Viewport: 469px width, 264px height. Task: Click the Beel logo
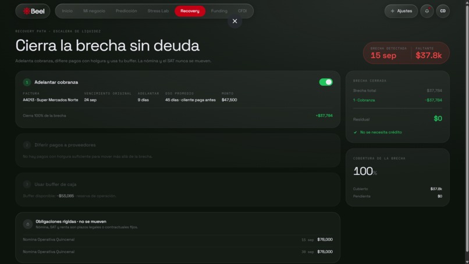[x=33, y=11]
